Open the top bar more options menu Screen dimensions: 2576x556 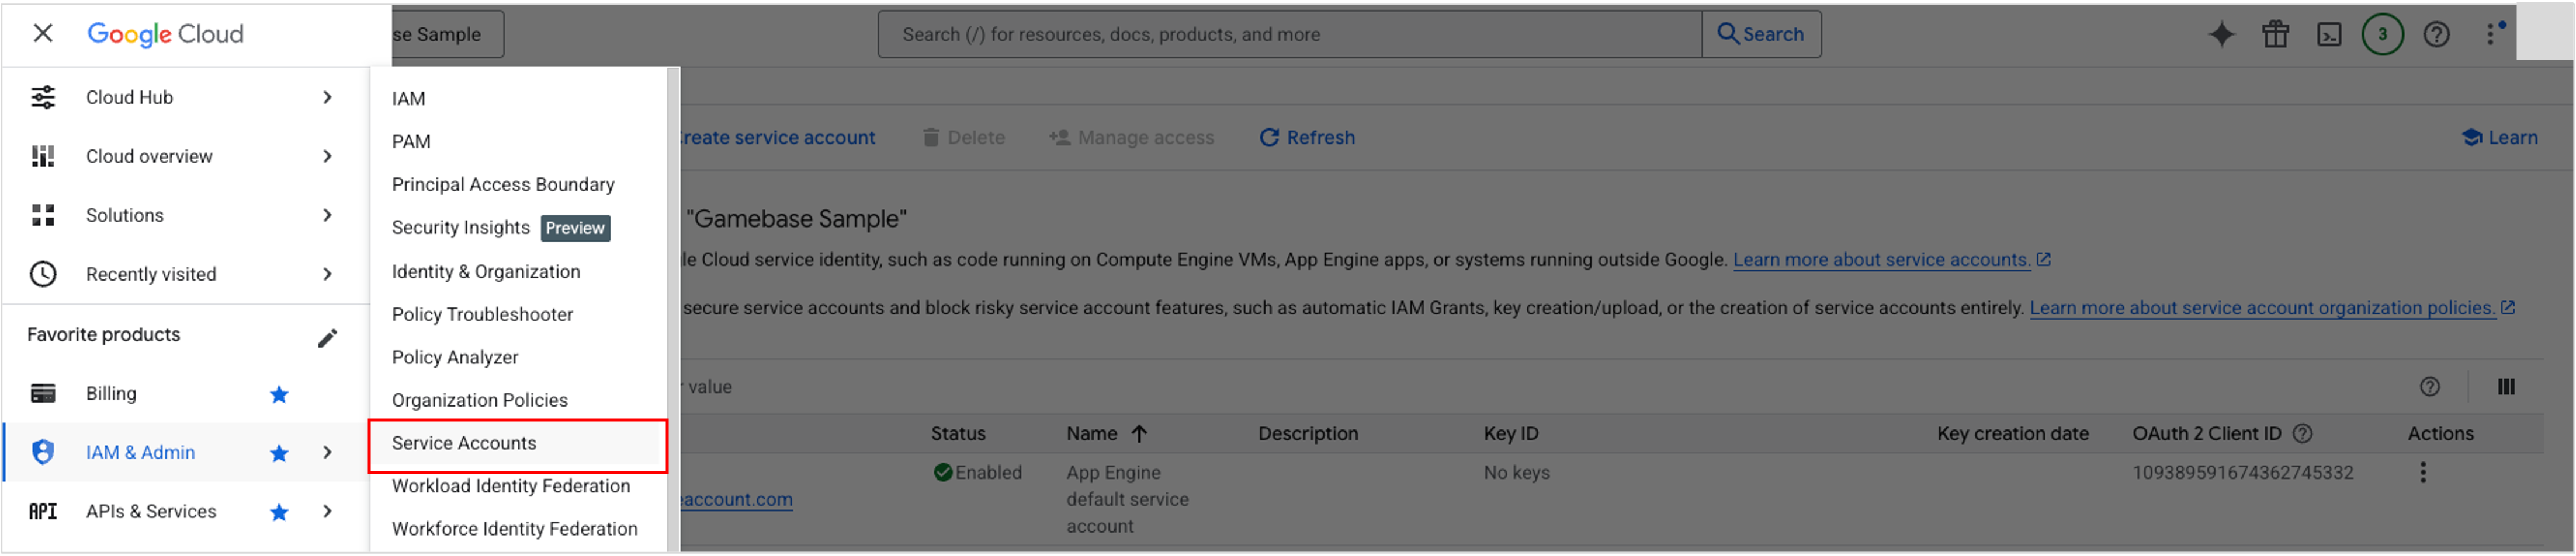2491,34
